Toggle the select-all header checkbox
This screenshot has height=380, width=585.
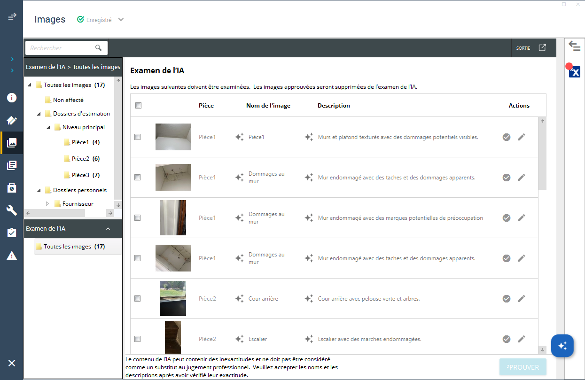138,106
